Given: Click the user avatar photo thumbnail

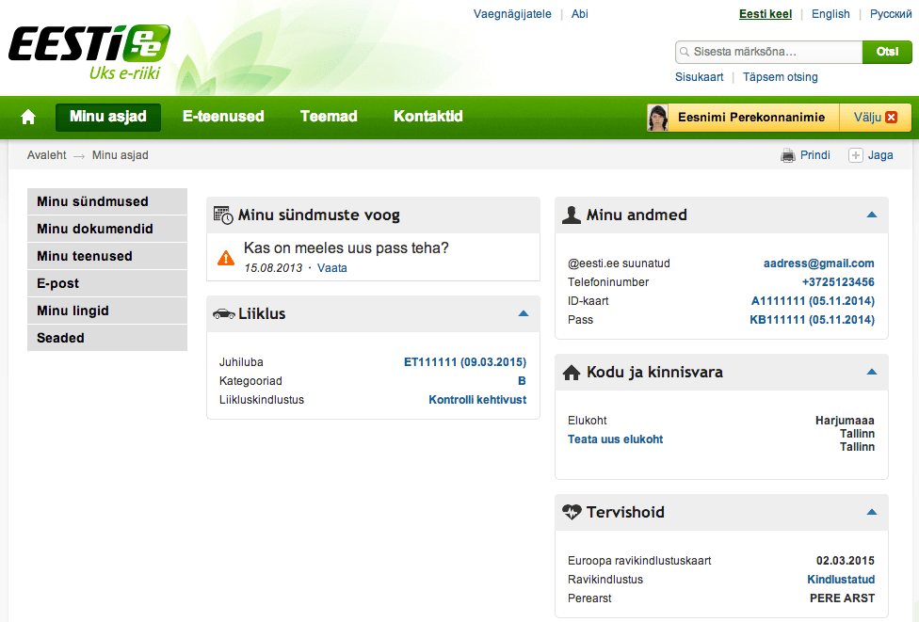Looking at the screenshot, I should tap(658, 118).
